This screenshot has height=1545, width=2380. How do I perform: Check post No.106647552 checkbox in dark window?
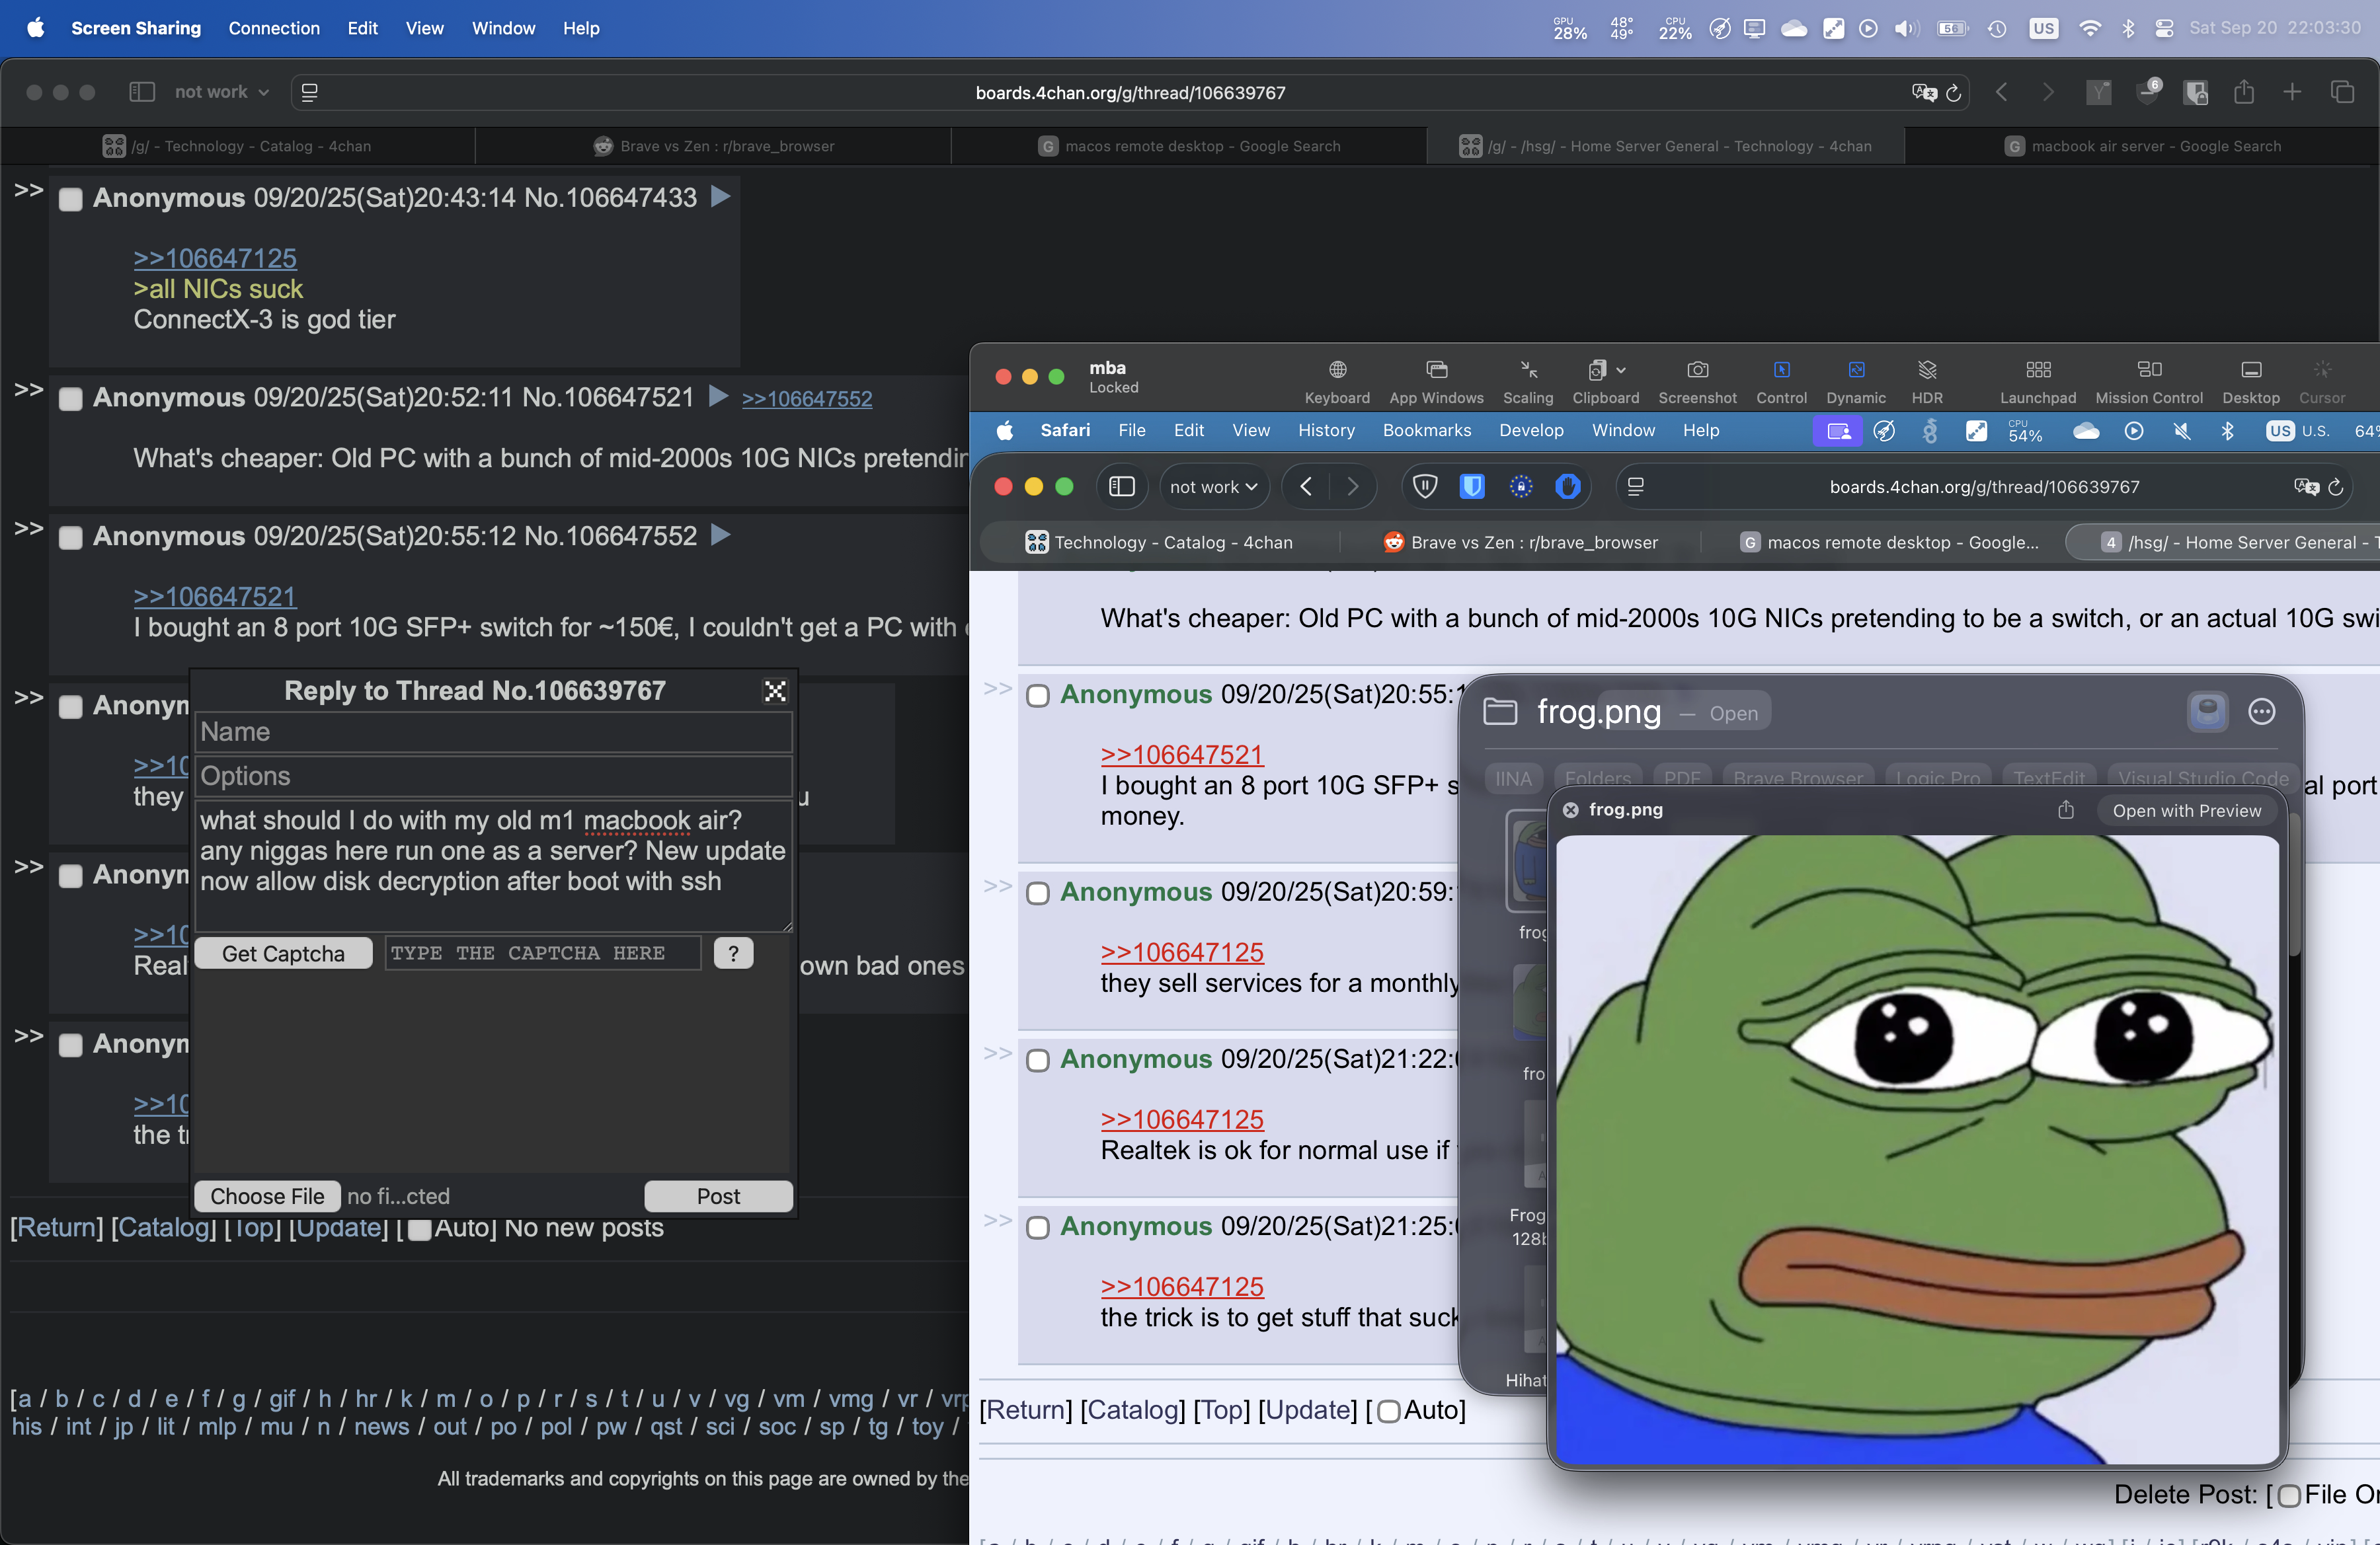click(71, 538)
